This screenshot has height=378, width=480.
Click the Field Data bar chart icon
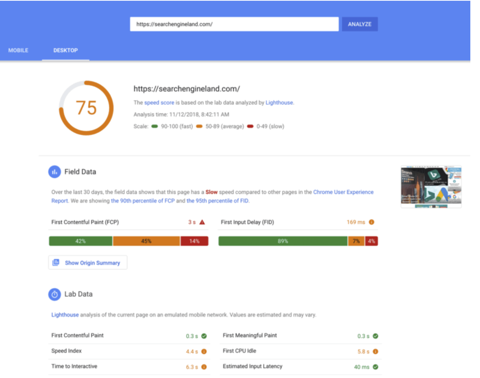point(55,172)
